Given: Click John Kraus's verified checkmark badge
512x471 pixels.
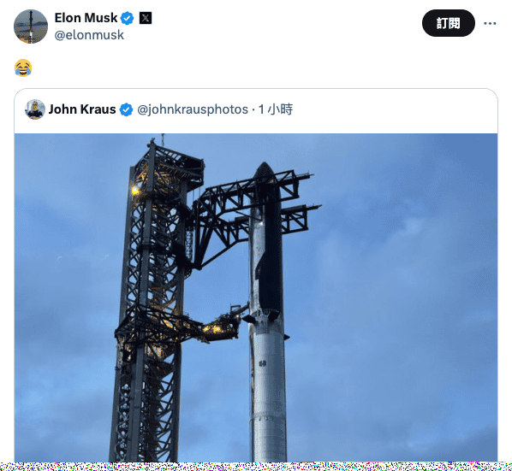Looking at the screenshot, I should (126, 109).
